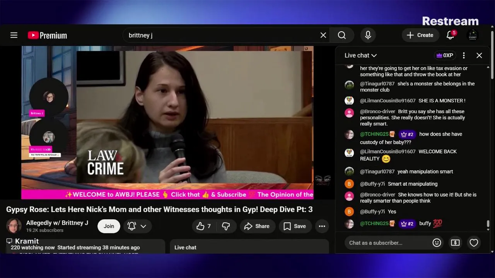Open Allegedly w/ Brittney J channel name

57,223
